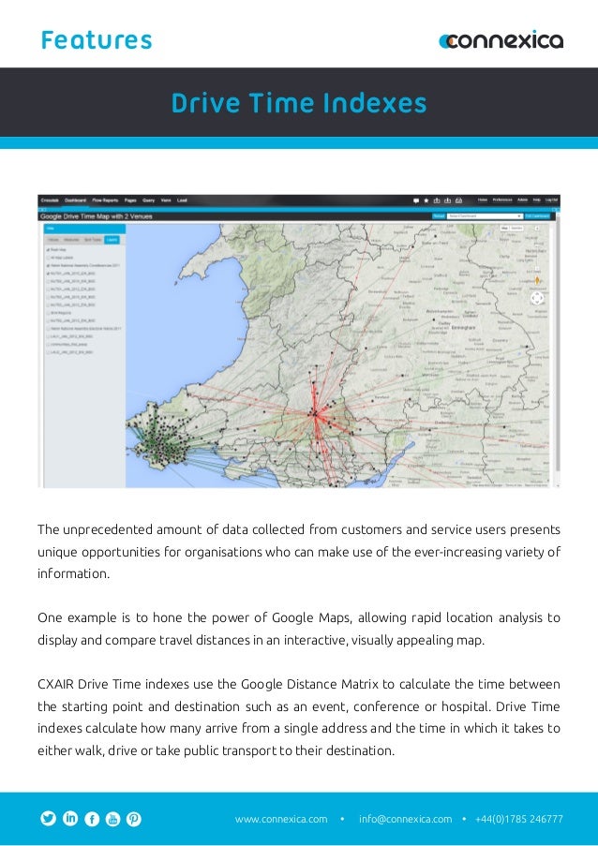
Task: Go to Home in top-right navigation
Action: coord(483,200)
